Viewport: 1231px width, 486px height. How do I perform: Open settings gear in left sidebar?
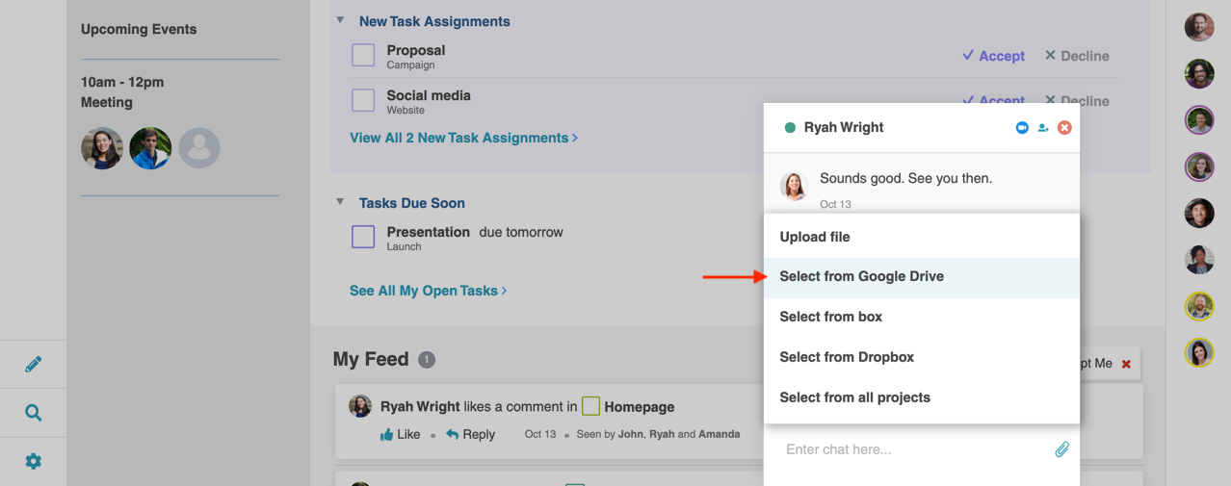coord(34,461)
